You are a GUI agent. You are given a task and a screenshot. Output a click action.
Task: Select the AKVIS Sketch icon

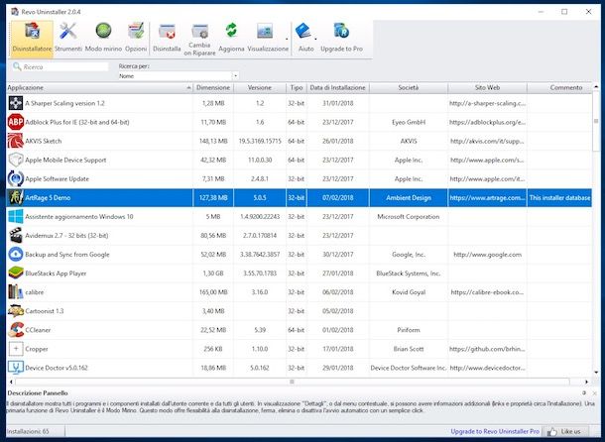click(16, 141)
